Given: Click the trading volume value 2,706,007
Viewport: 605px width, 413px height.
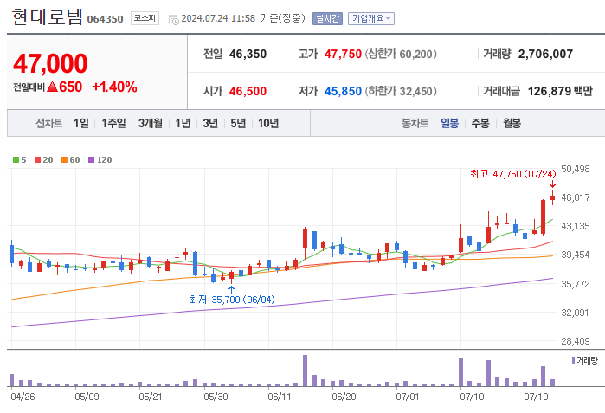Looking at the screenshot, I should click(x=545, y=54).
